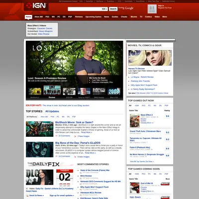
Task: Click the buzz badge icon for Halo: Reach
Action: pyautogui.click(x=165, y=198)
